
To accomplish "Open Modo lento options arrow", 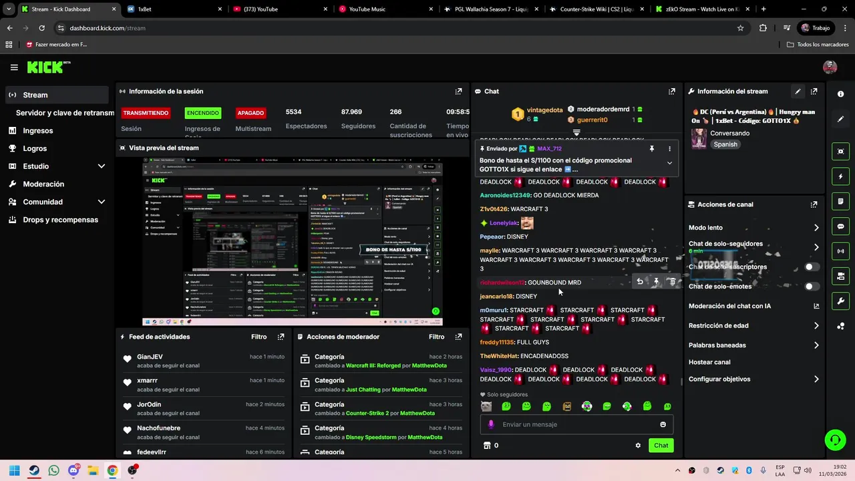I will (816, 228).
